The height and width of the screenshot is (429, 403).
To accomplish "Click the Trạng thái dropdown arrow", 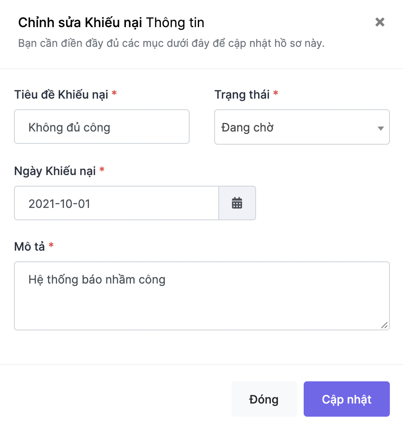I will [380, 128].
